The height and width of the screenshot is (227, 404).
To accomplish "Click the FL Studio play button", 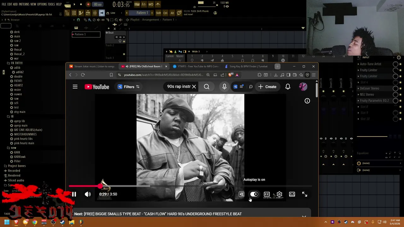I will pos(74,4).
